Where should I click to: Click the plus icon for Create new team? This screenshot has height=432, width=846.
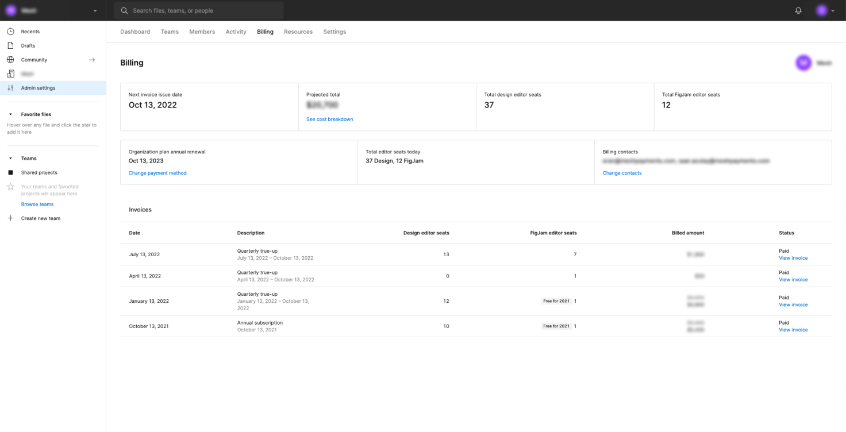pos(10,218)
